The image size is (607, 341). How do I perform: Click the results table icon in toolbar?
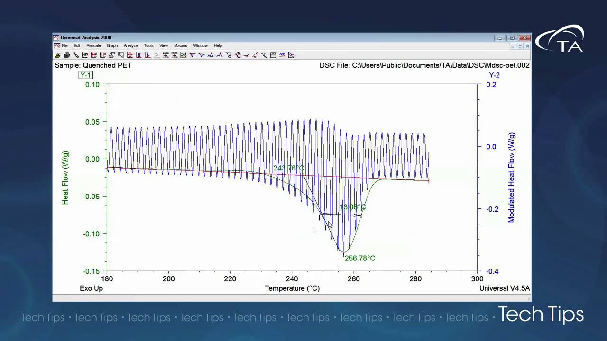click(273, 55)
